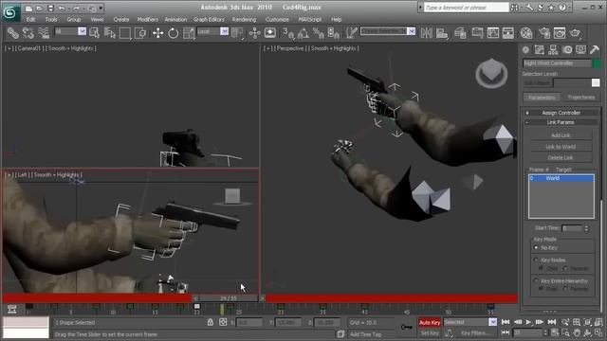
Task: Switch to the Utilities panel
Action: click(595, 49)
